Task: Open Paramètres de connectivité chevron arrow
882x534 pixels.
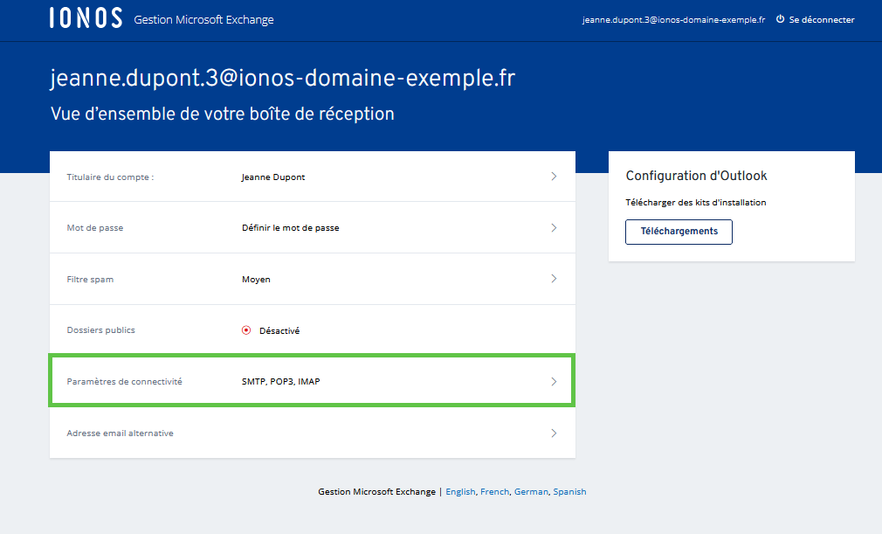Action: [554, 382]
